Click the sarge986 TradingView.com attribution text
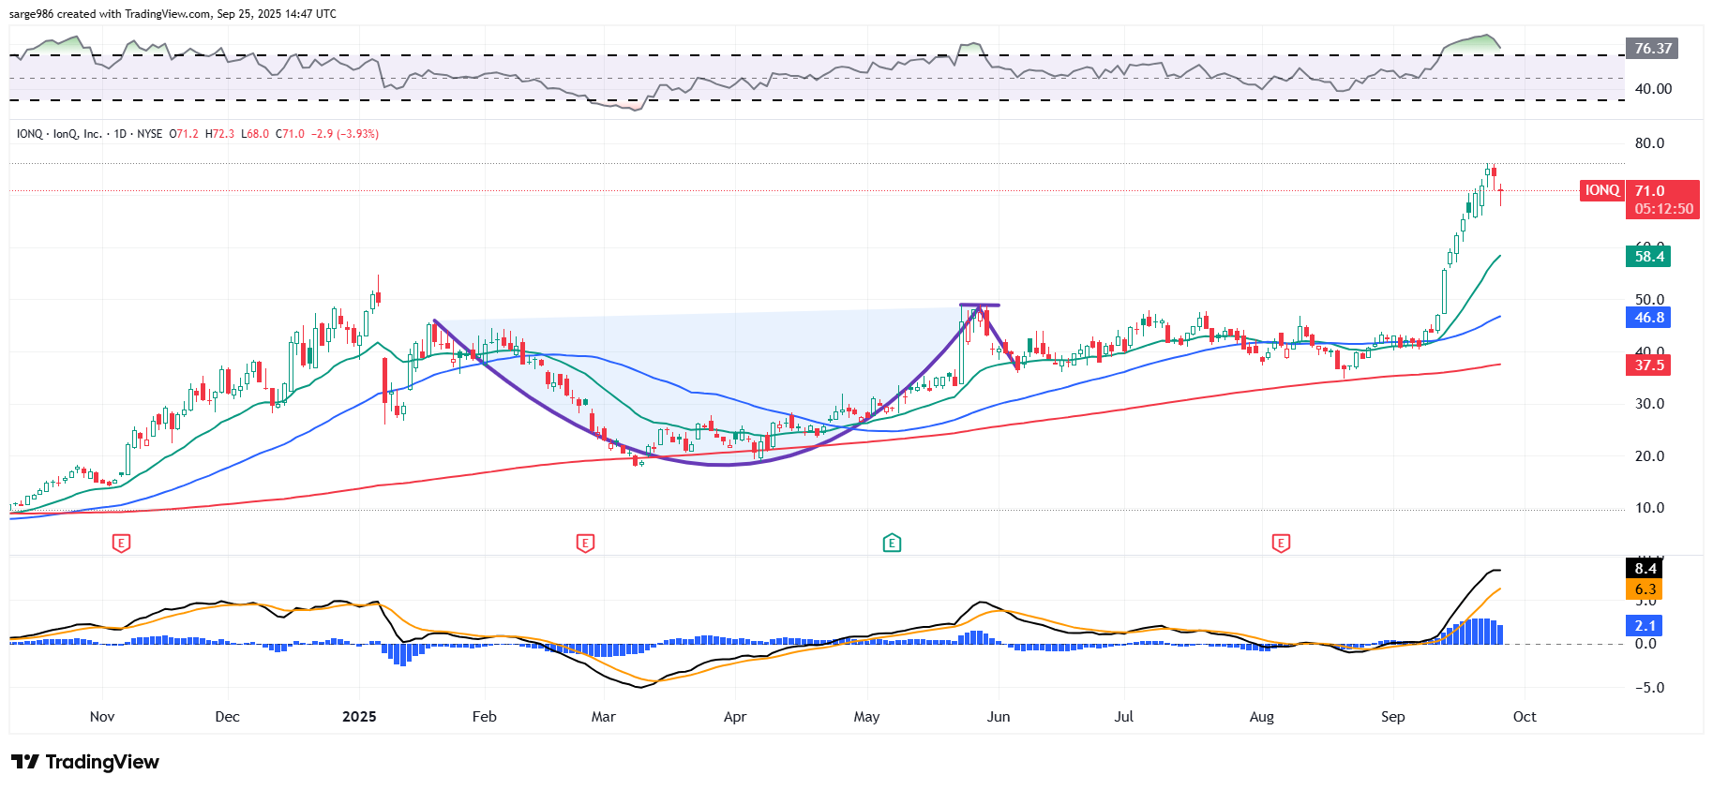 pyautogui.click(x=173, y=14)
